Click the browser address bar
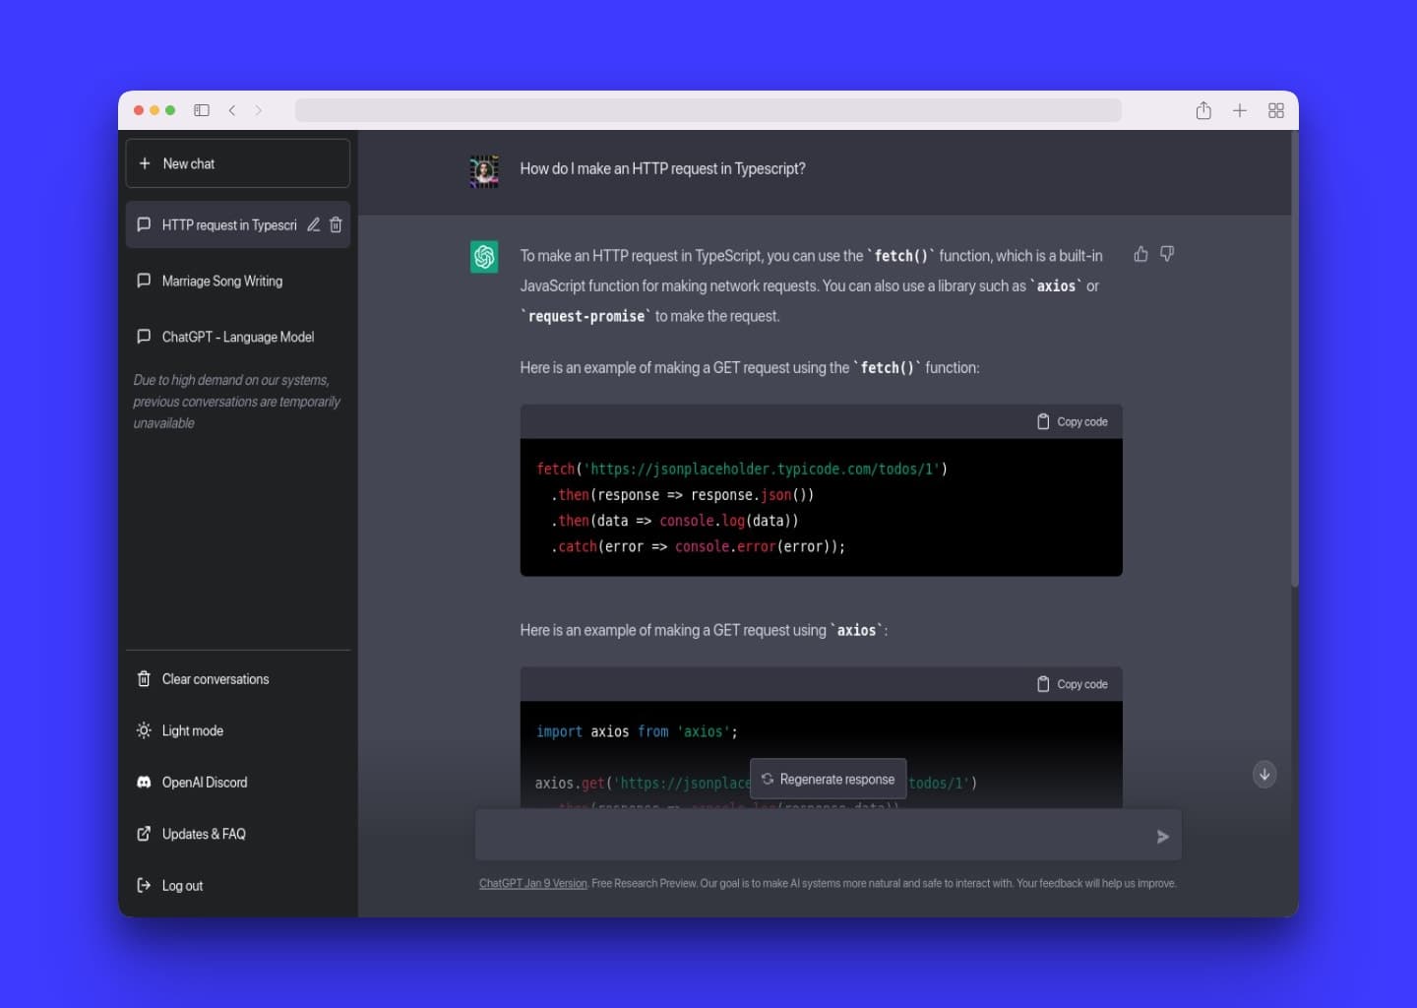Screen dimensions: 1417x1008 pyautogui.click(x=708, y=110)
